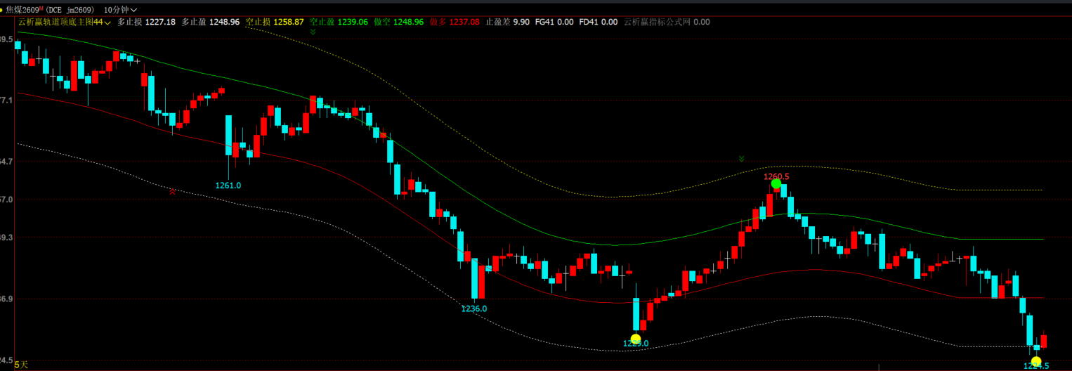Click the yellow dot before 焦煤2609 title
1072x371 pixels.
2,10
